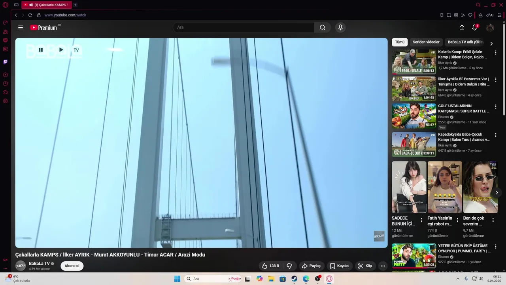Open a new browser tab
The height and width of the screenshot is (285, 506).
(x=75, y=5)
